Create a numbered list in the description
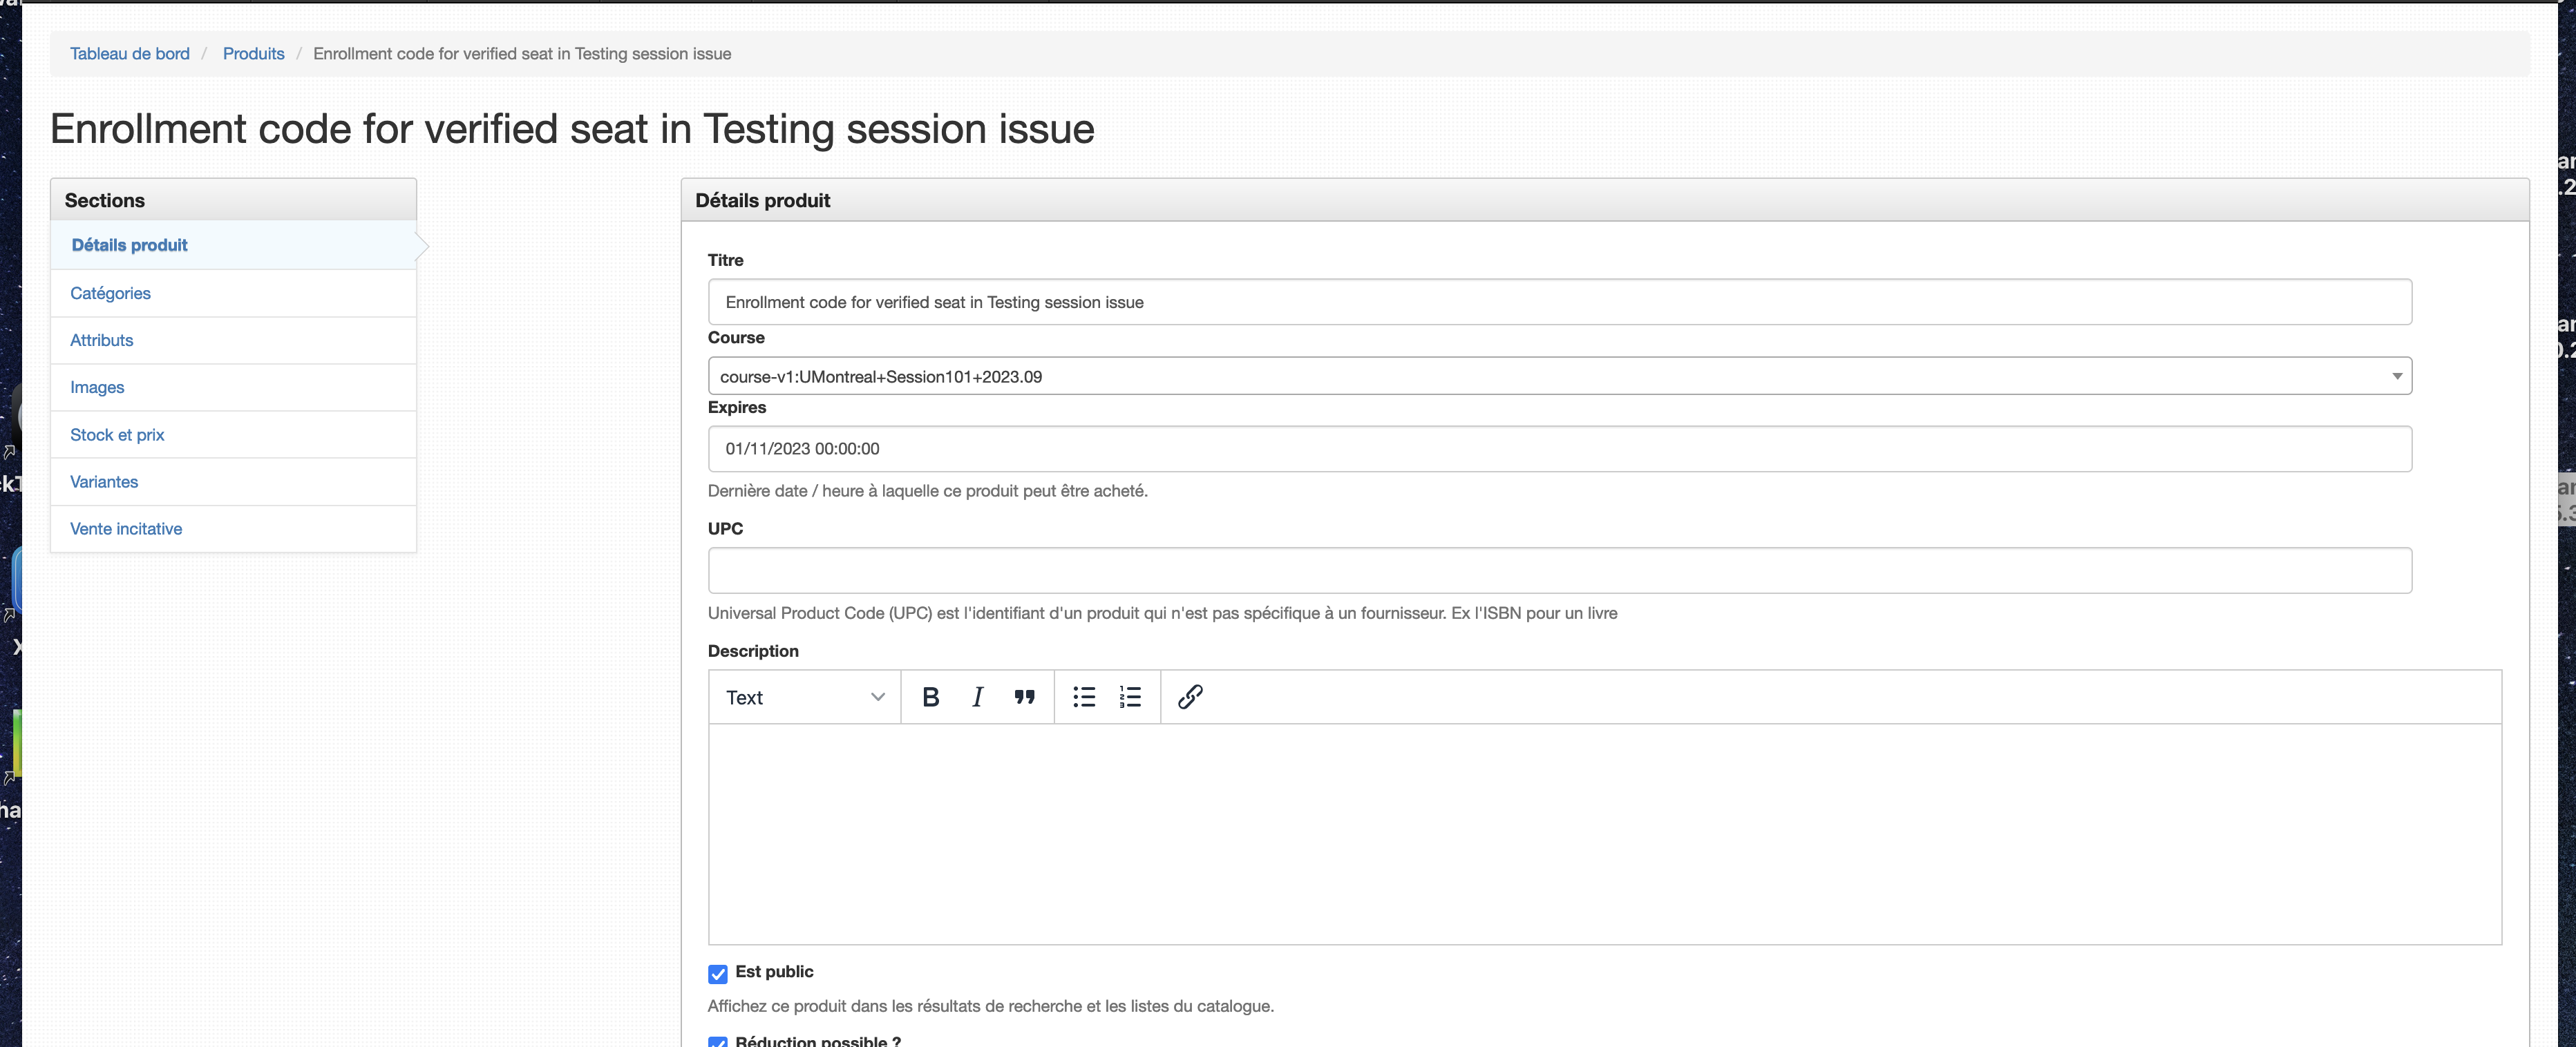The image size is (2576, 1047). 1129,696
